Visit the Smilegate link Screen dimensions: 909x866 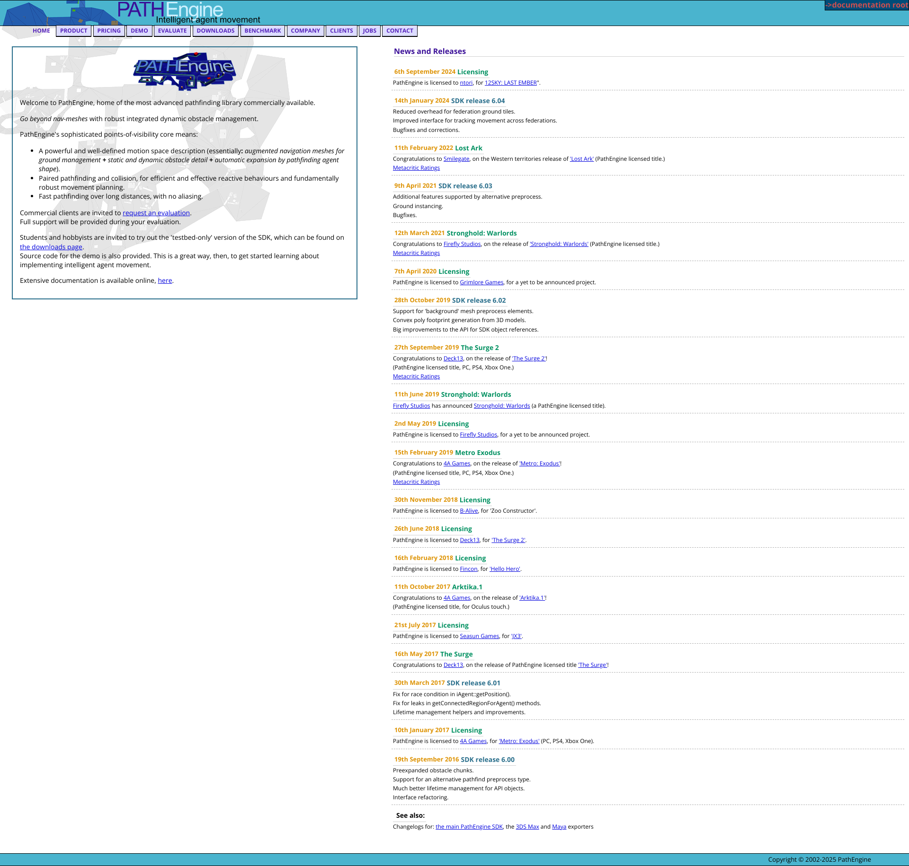[456, 159]
